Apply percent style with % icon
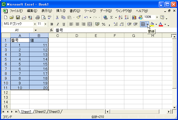178x120 pixels. (103, 24)
